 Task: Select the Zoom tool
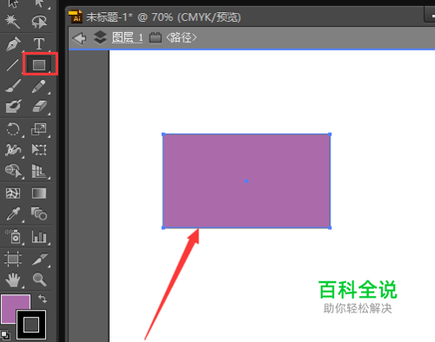pyautogui.click(x=39, y=280)
